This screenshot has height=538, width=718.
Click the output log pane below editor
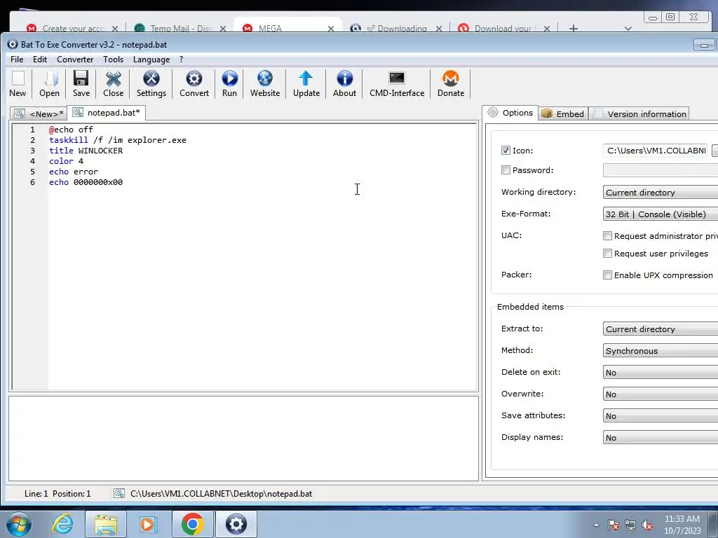click(x=243, y=439)
